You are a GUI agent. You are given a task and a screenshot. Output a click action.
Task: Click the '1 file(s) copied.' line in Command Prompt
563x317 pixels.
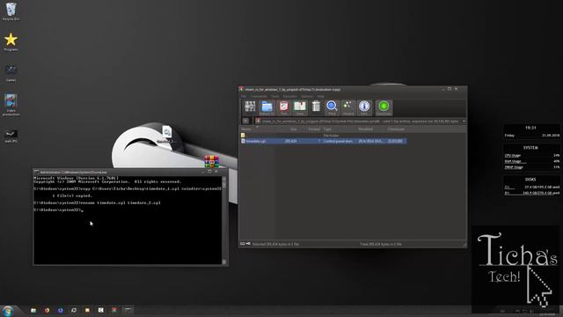point(72,195)
